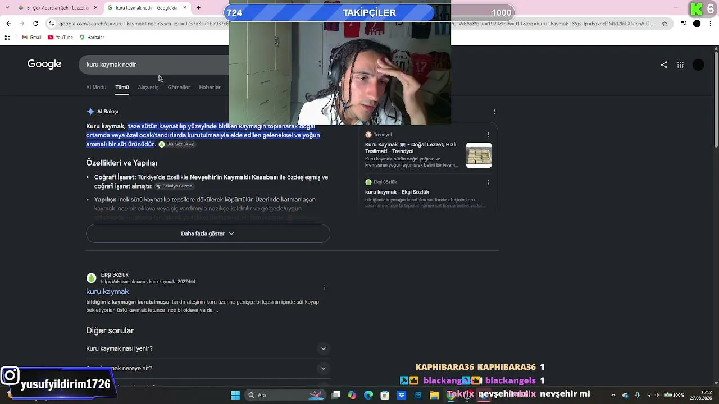Open the Windows Start menu
This screenshot has height=404, width=719.
[235, 395]
